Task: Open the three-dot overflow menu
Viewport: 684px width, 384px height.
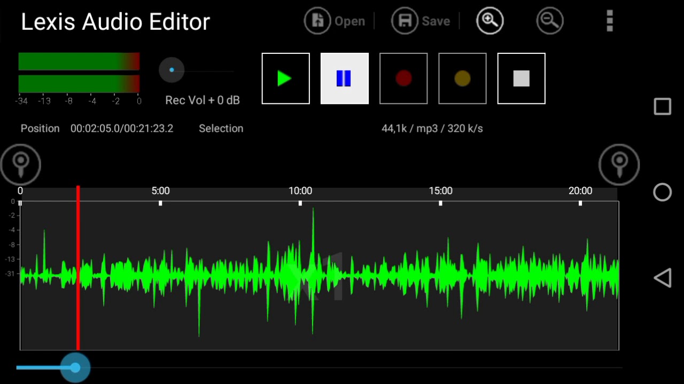Action: [x=610, y=21]
